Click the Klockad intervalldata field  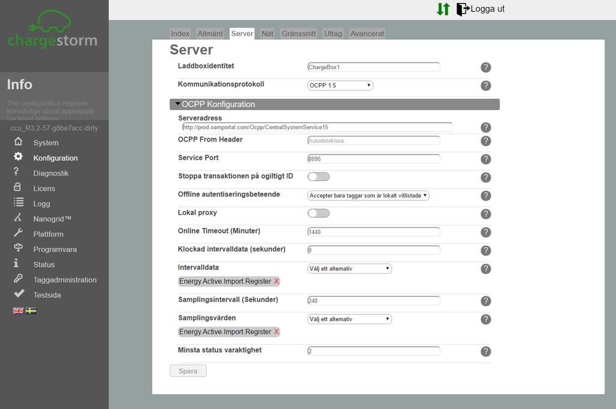(x=374, y=250)
